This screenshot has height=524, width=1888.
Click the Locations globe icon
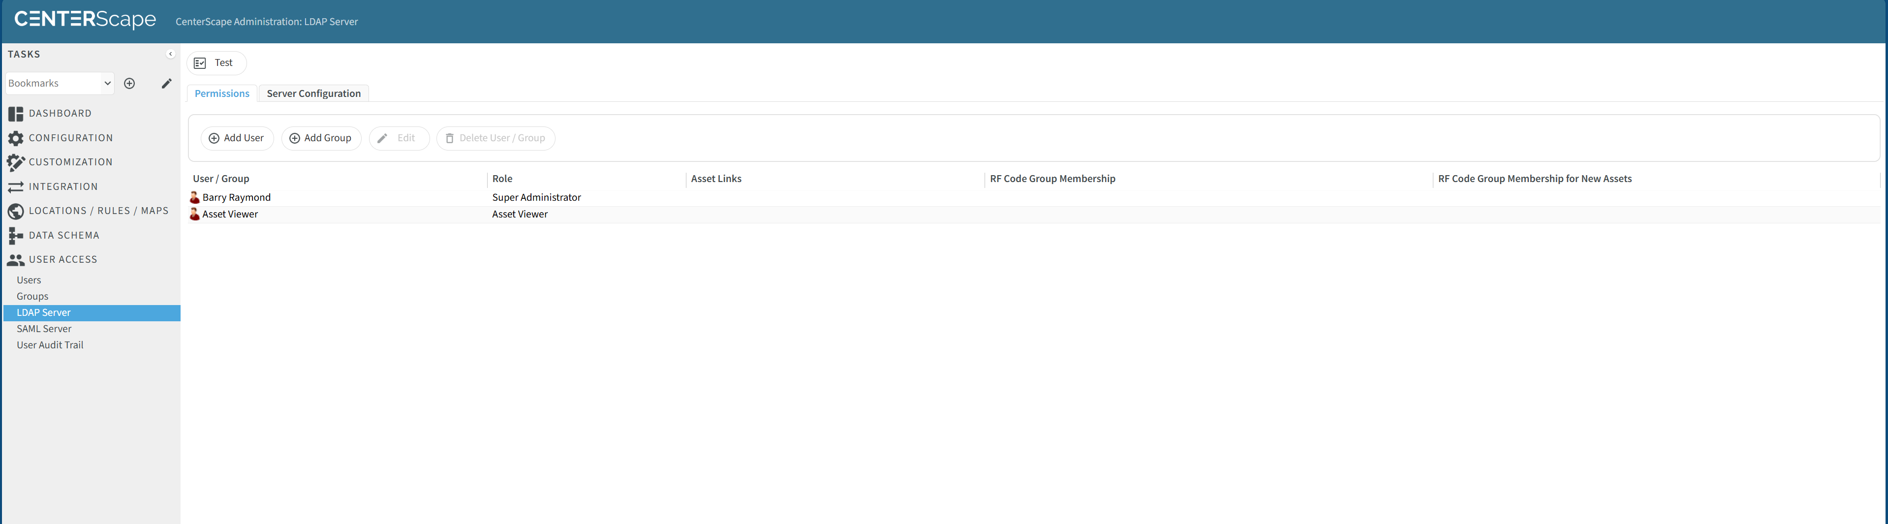pyautogui.click(x=15, y=211)
